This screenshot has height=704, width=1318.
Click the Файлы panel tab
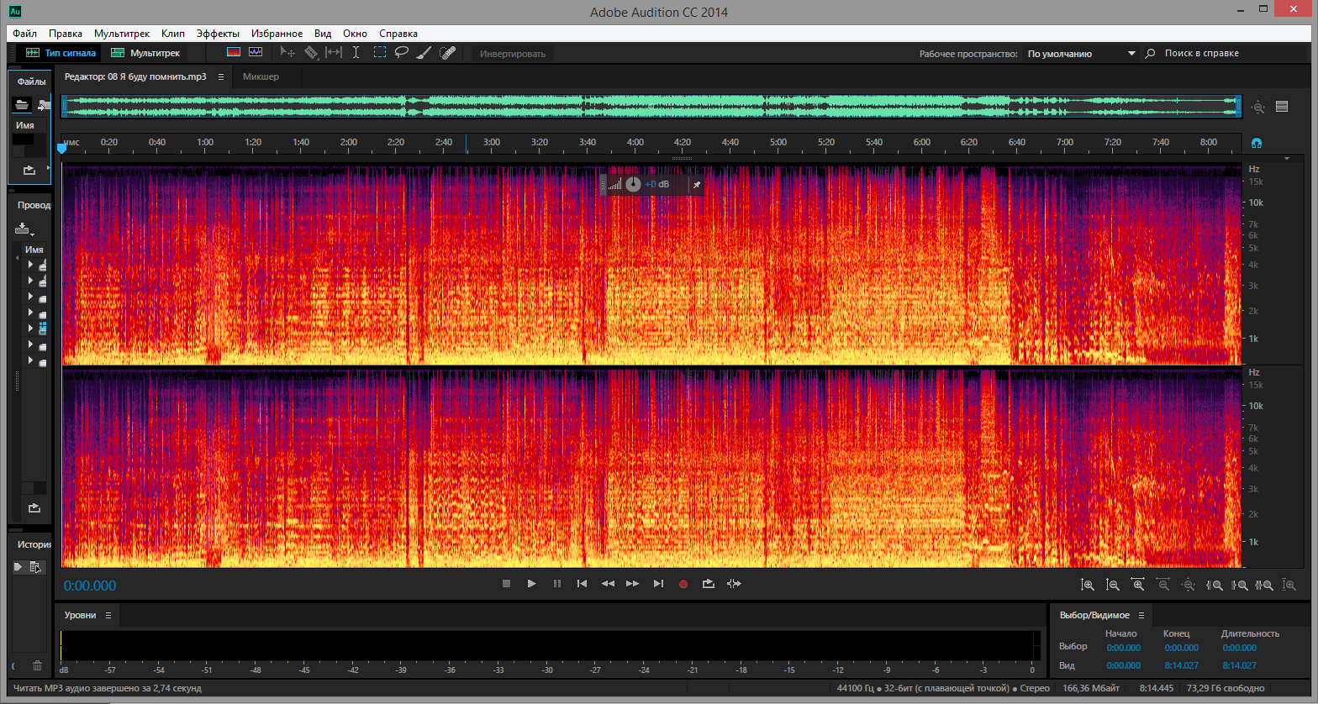click(x=31, y=81)
